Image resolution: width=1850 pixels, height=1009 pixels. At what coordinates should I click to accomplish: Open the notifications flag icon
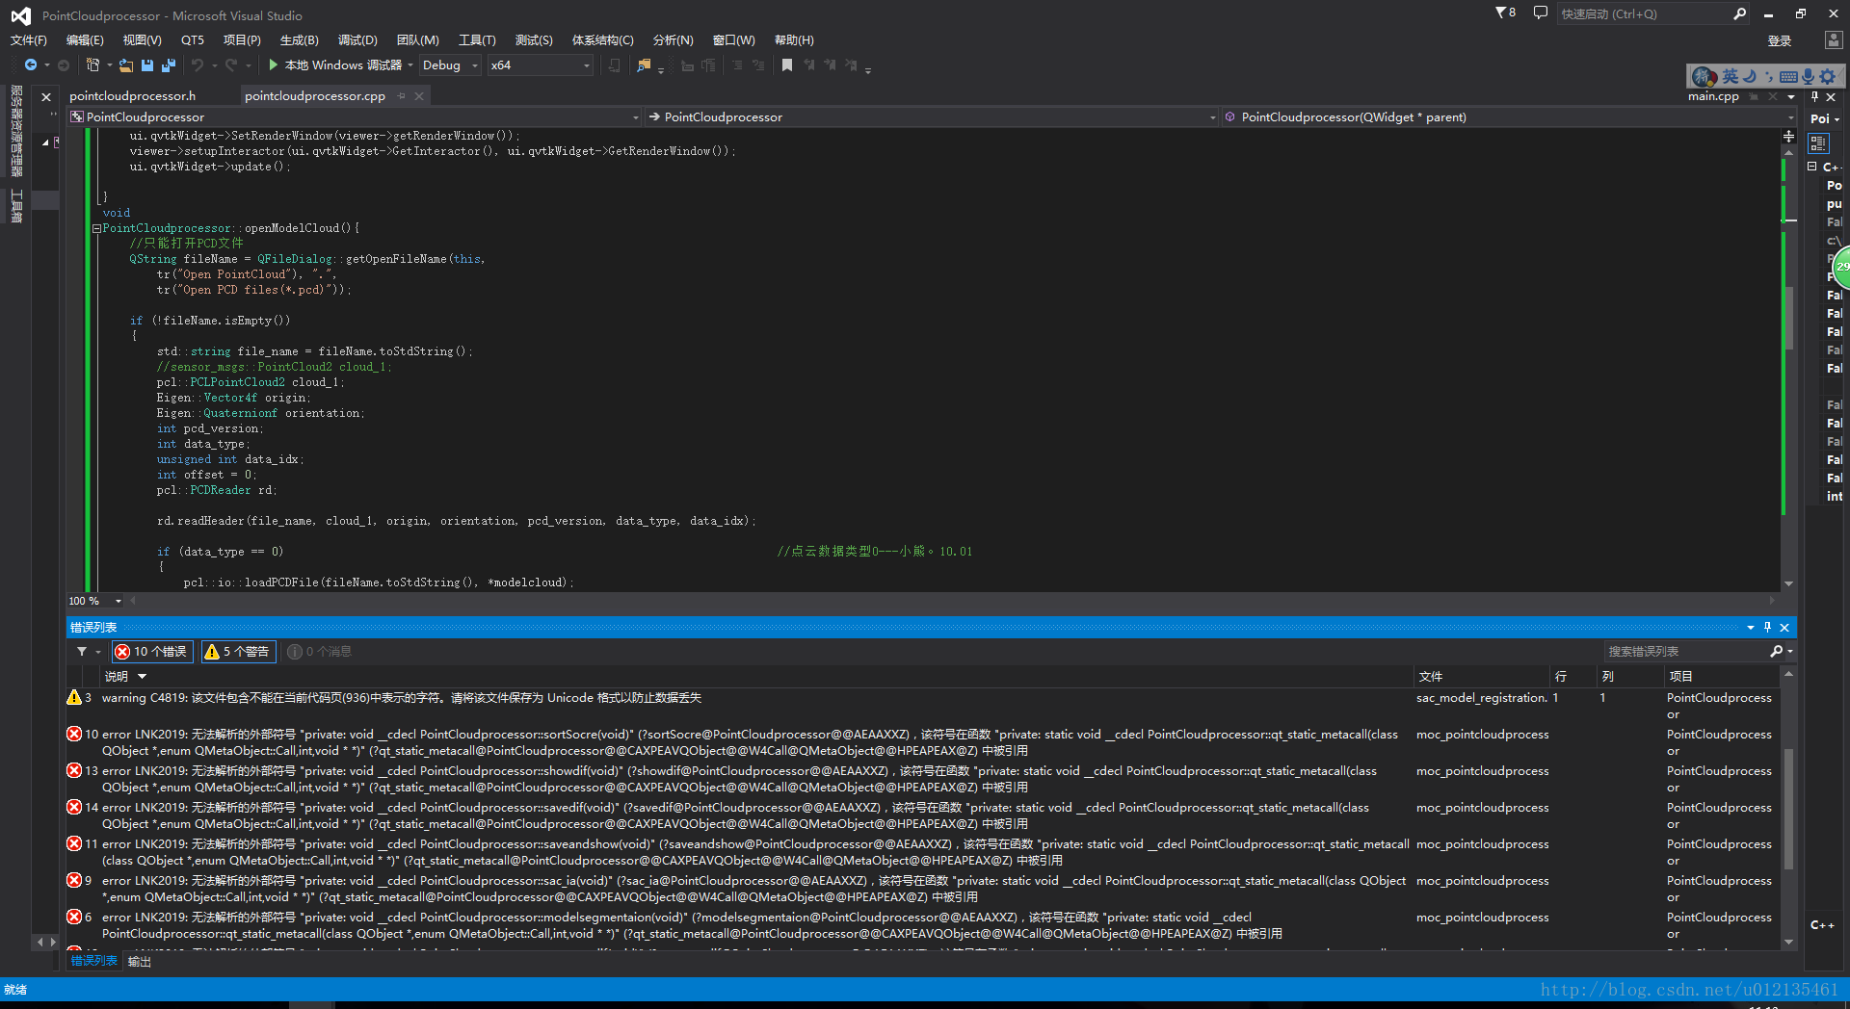(1505, 13)
